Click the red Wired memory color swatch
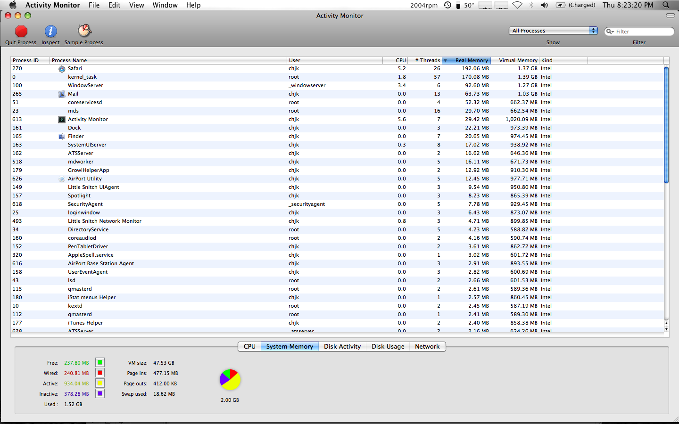Screen dimensions: 679x424 (100, 373)
